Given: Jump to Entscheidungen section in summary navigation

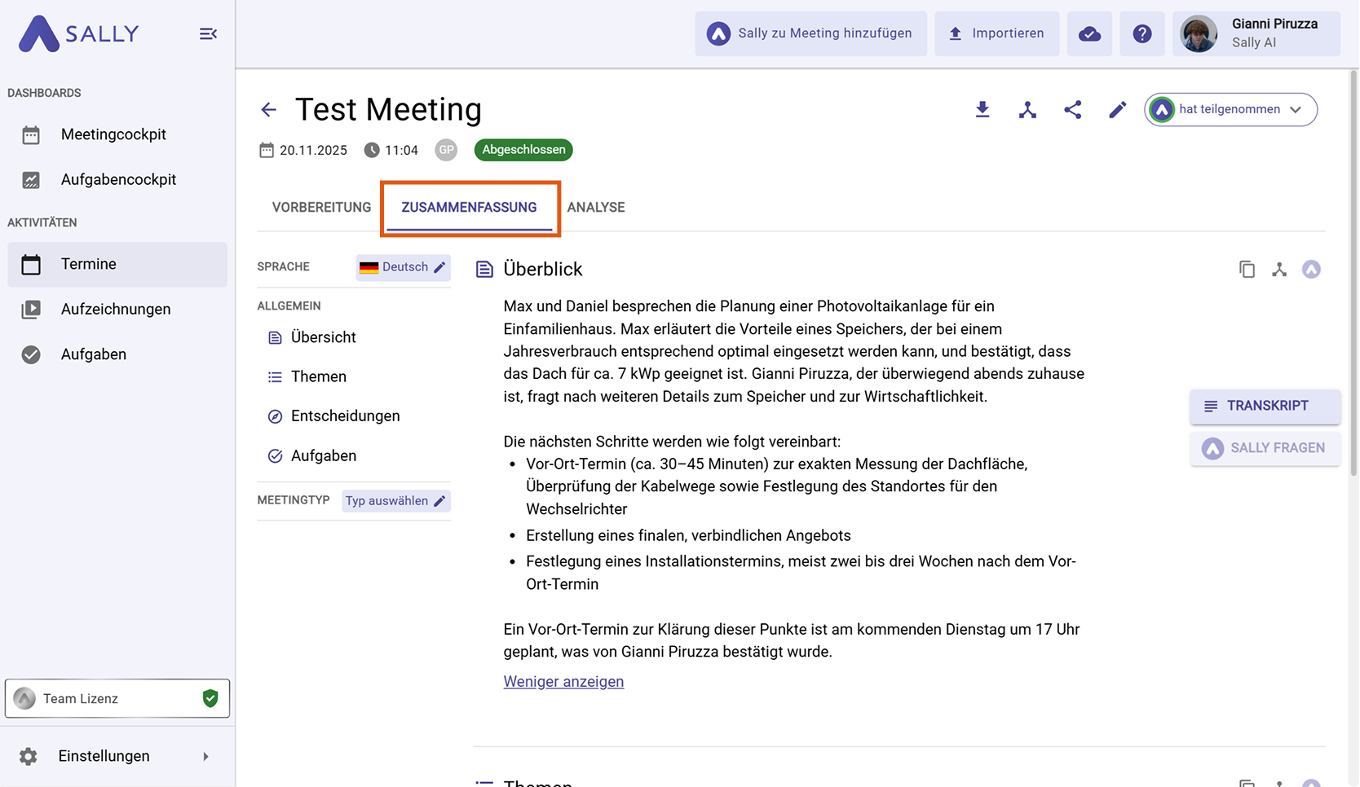Looking at the screenshot, I should (x=345, y=415).
